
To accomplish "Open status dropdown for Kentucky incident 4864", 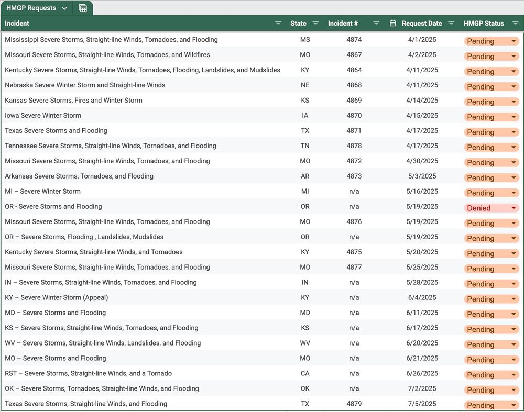I will point(492,72).
